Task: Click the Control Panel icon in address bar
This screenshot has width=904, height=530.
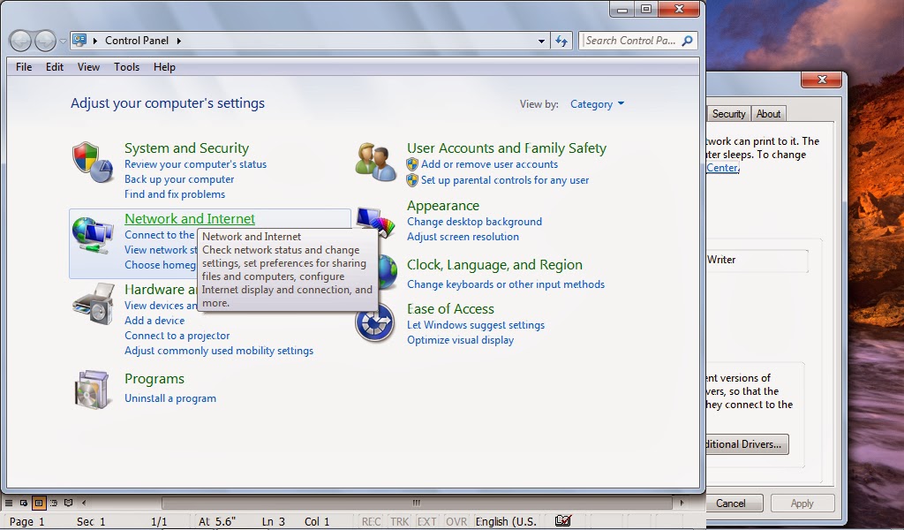Action: click(x=79, y=41)
